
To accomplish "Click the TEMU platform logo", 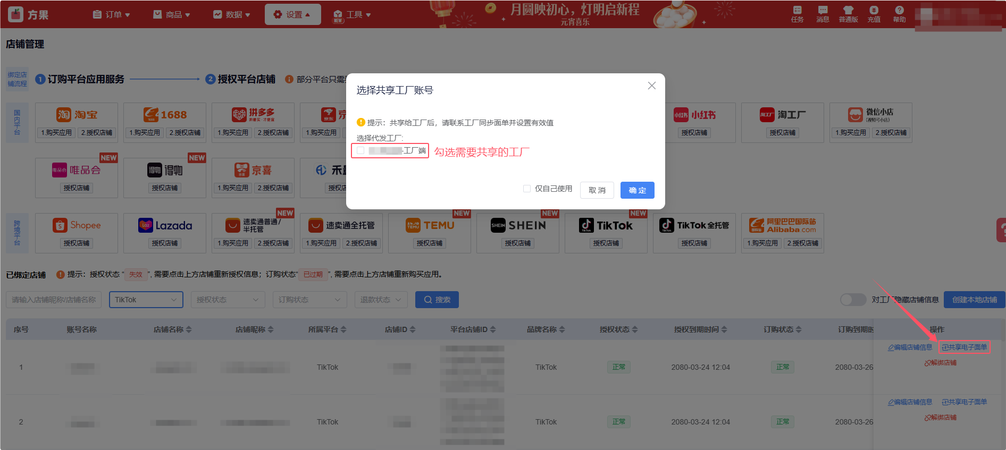I will pyautogui.click(x=430, y=225).
